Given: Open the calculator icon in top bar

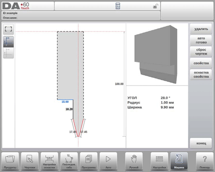Looking at the screenshot, I should (118, 6).
